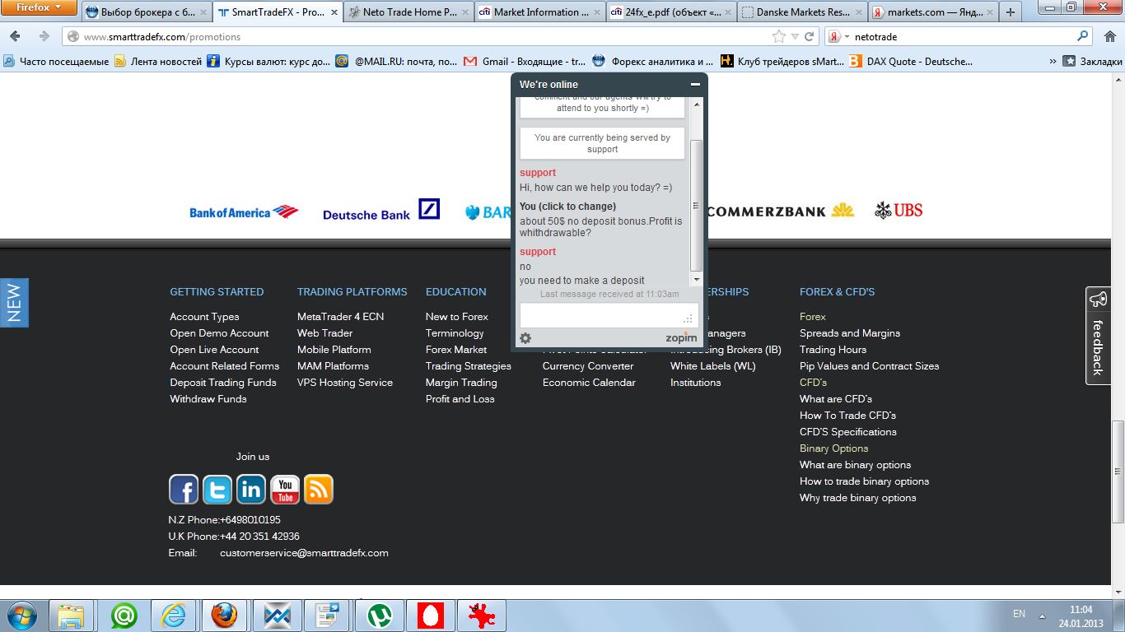1125x632 pixels.
Task: Open the chat settings gear icon
Action: coord(525,338)
